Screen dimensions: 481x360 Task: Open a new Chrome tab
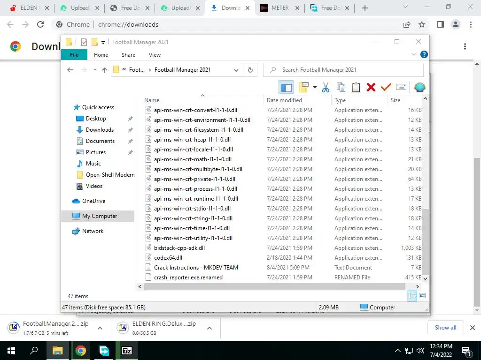(x=365, y=8)
